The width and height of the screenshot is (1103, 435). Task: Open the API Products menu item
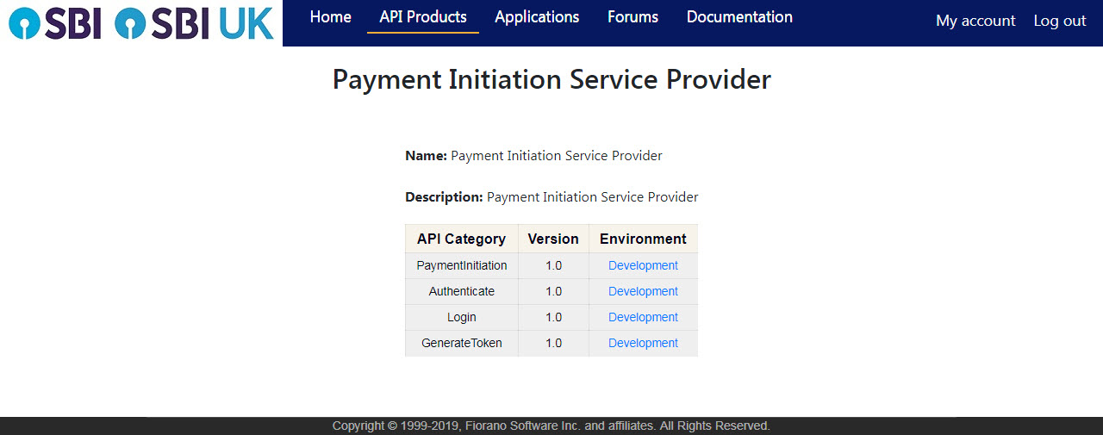pos(423,17)
